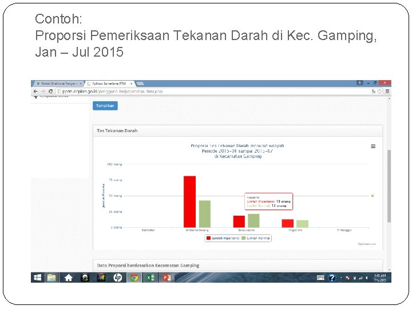Click the Data Proporsi berdasarkan Kecamatan Gamping heading
Screen dimensions: 412x309
point(148,266)
